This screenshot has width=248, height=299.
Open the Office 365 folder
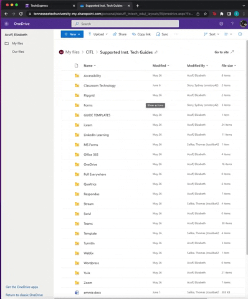[91, 154]
